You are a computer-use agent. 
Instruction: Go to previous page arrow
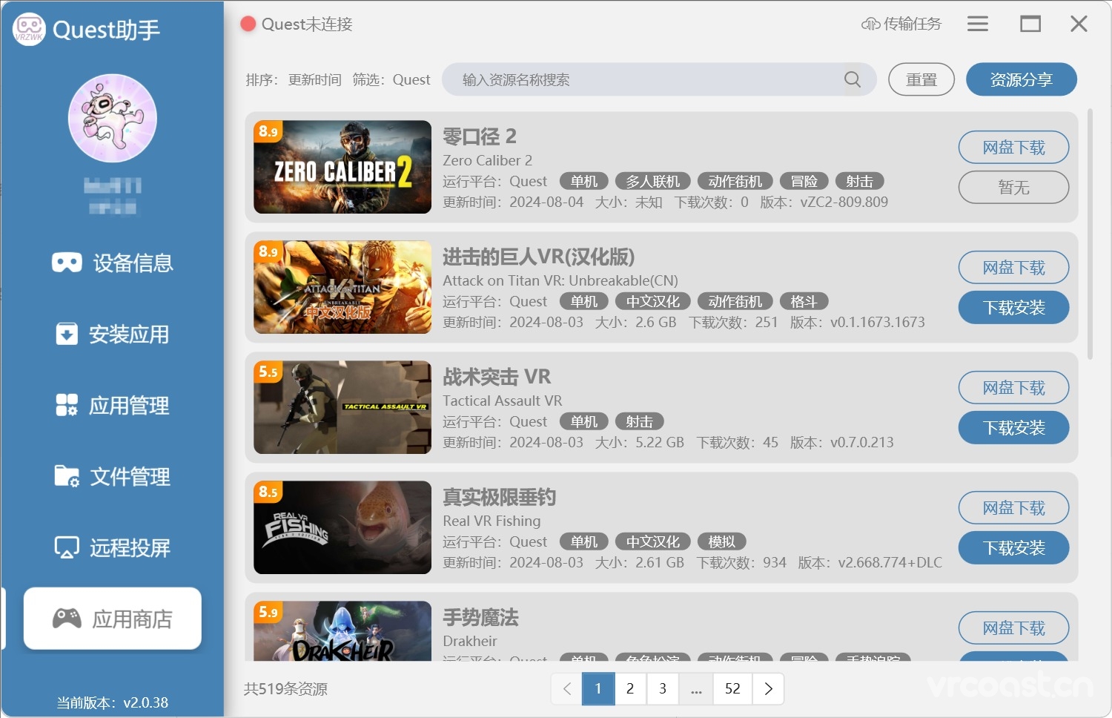[x=567, y=688]
